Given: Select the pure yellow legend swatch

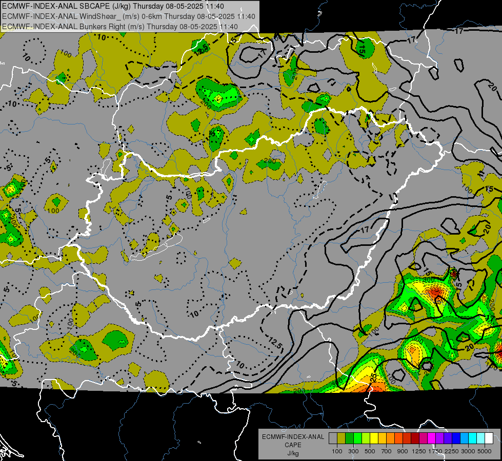Looking at the screenshot, I should [x=374, y=438].
